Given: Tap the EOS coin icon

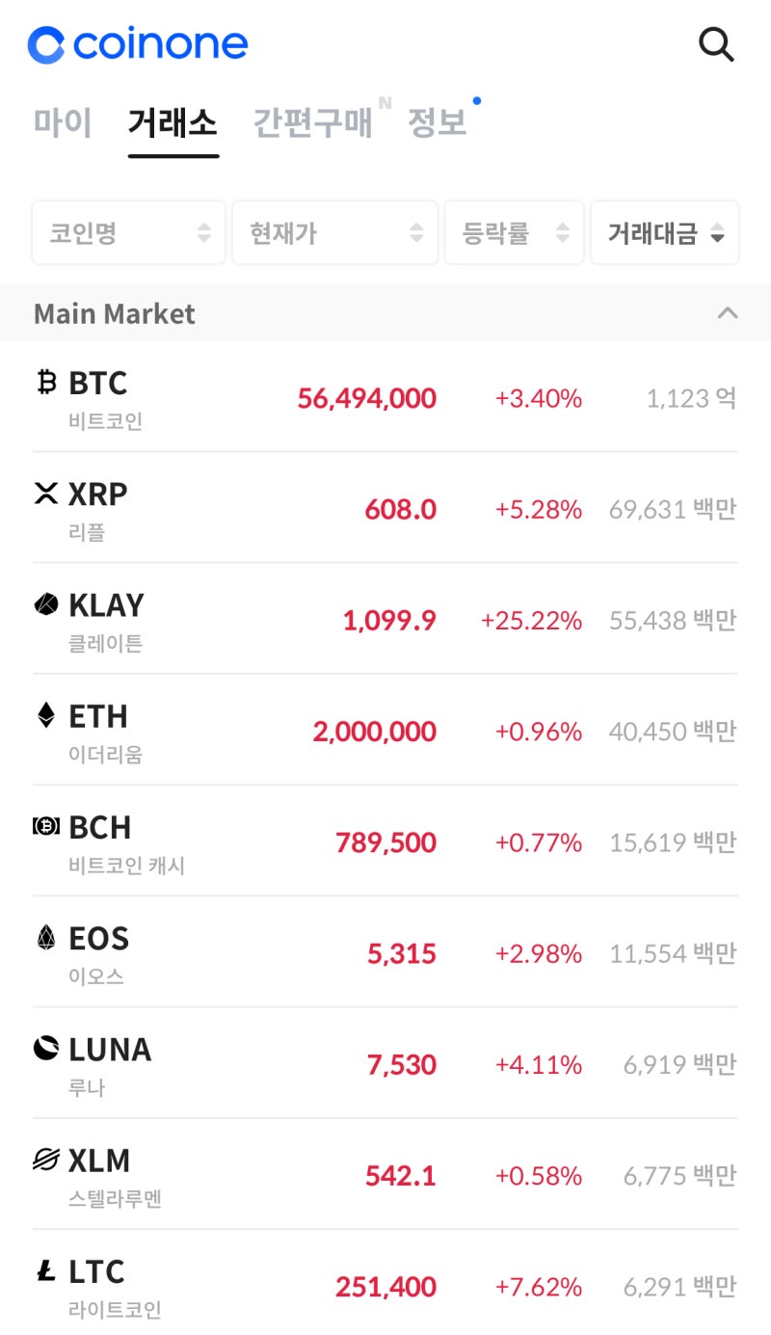Looking at the screenshot, I should pos(46,938).
